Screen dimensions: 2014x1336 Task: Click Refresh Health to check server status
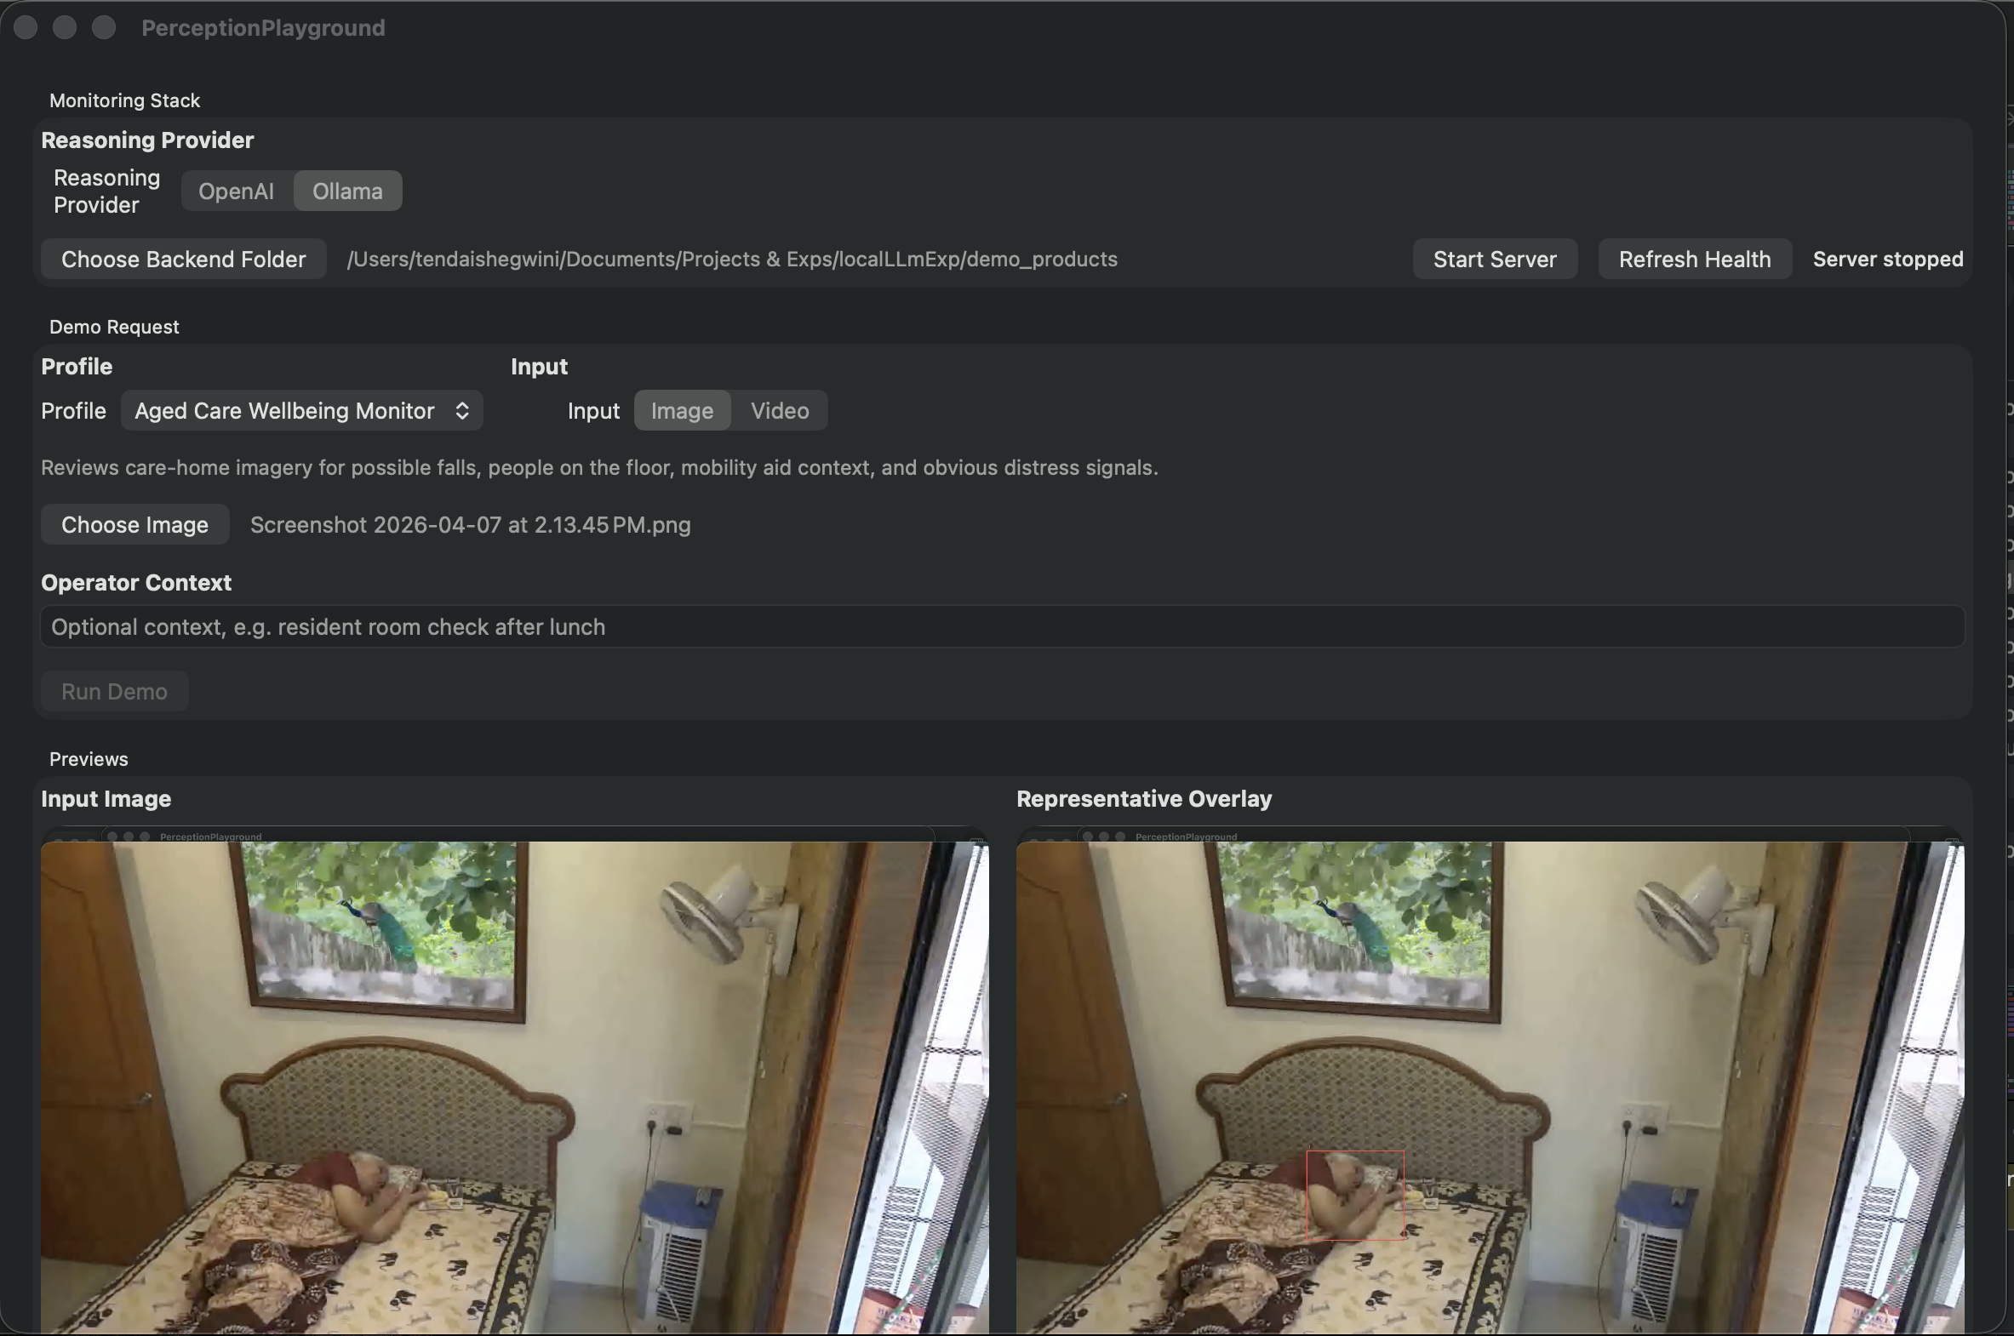(1695, 258)
